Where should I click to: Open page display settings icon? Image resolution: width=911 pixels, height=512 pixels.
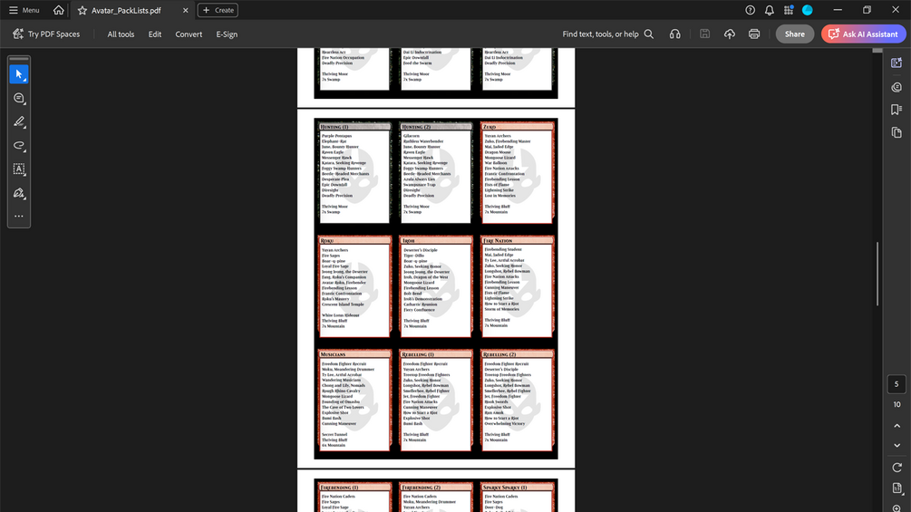tap(896, 488)
